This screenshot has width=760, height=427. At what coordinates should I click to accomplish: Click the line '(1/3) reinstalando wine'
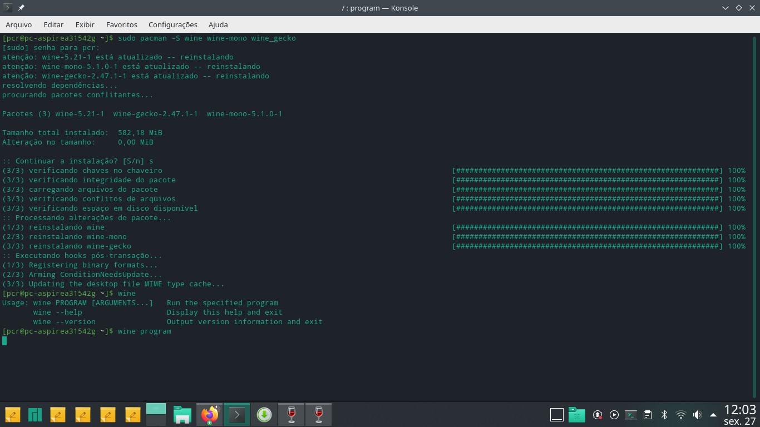pos(53,227)
